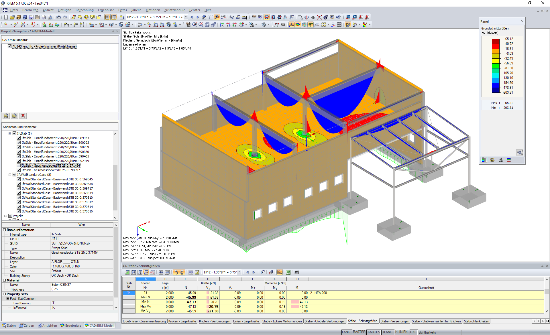Screen dimensions: 550x335
Task: Uncheck the AU143_end.ifc model checkbox
Action: [x=9, y=46]
